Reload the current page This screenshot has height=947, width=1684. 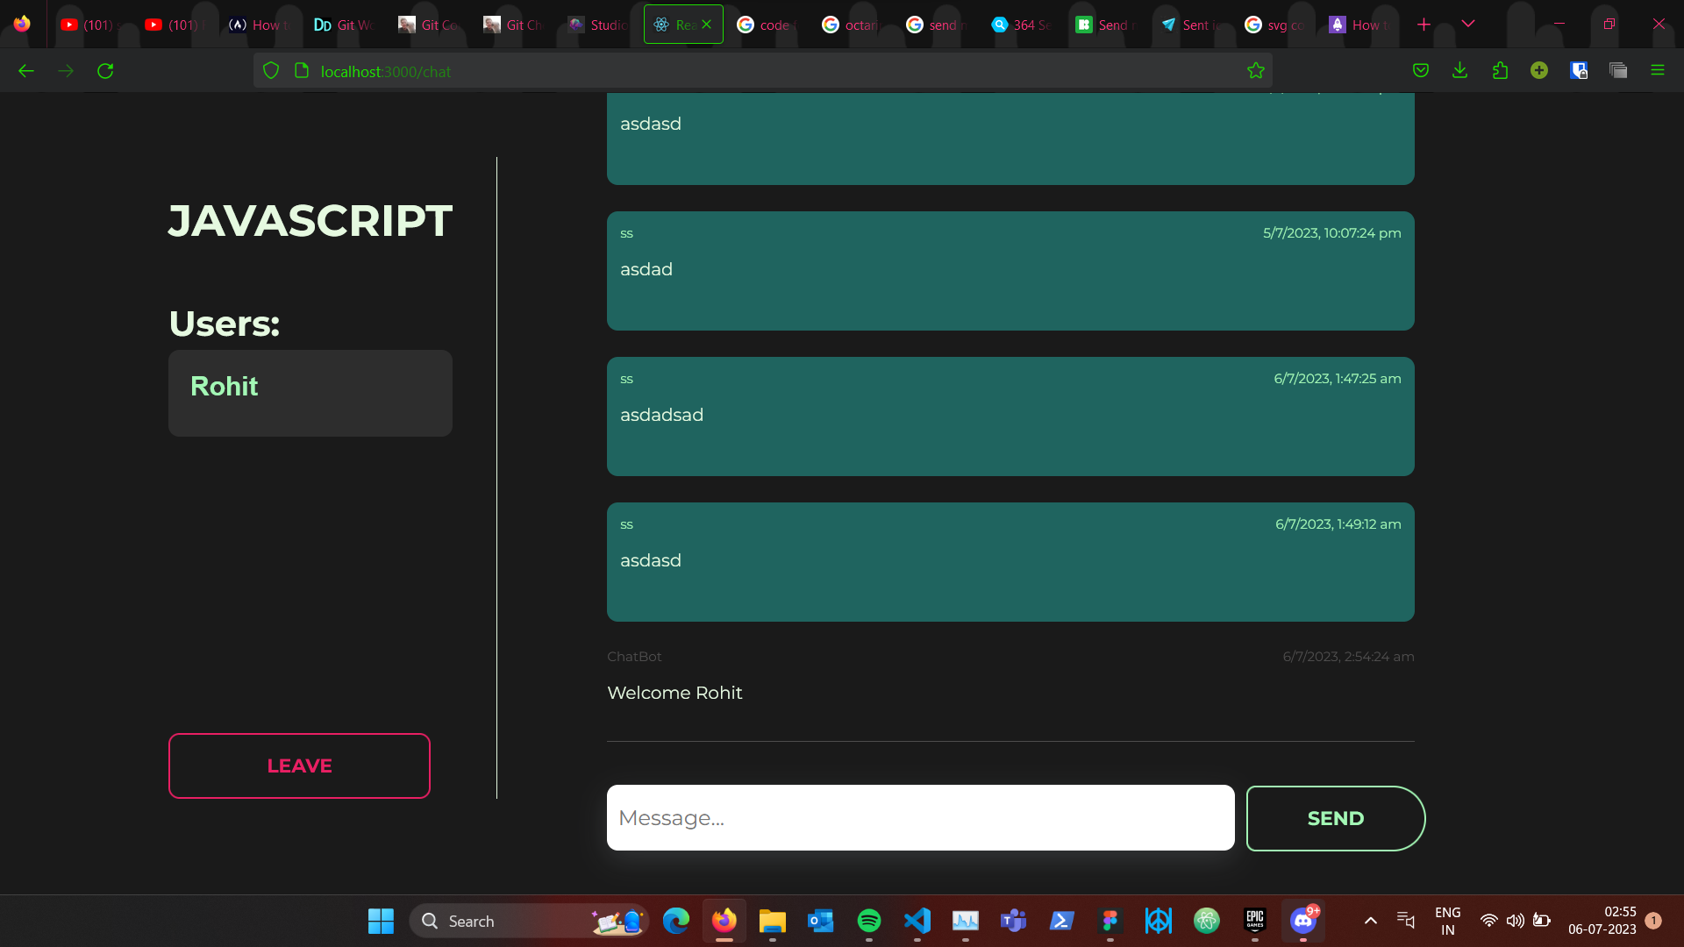pyautogui.click(x=105, y=70)
